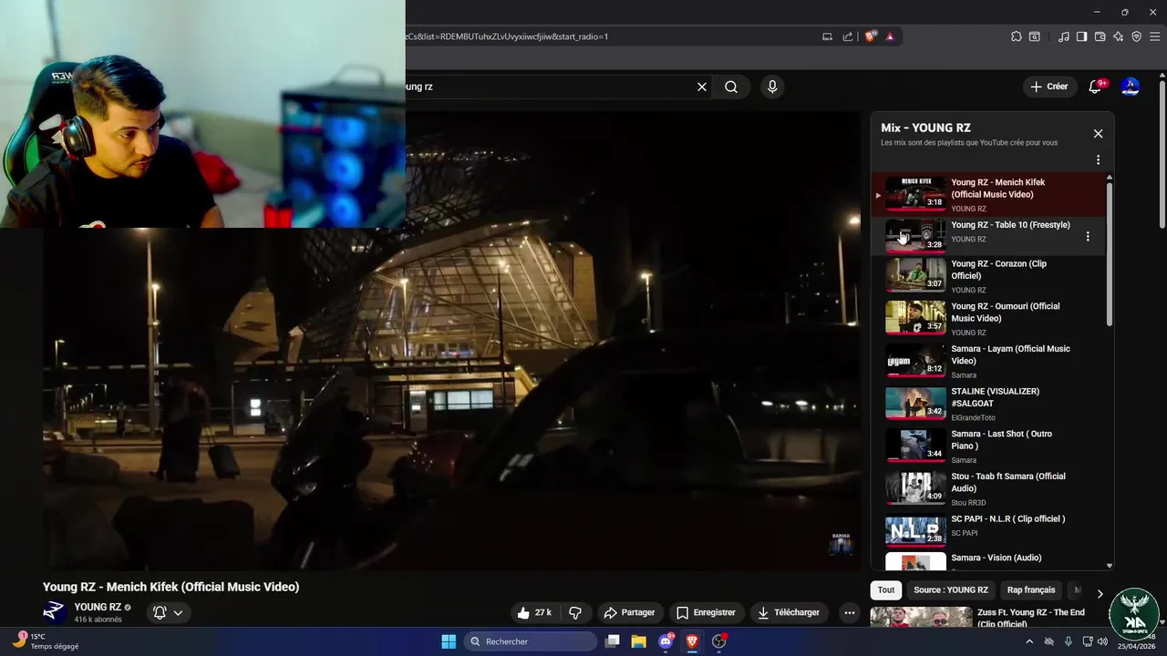Play Young RZ - Corazon (Clip Officiel)
This screenshot has height=656, width=1167.
[989, 276]
